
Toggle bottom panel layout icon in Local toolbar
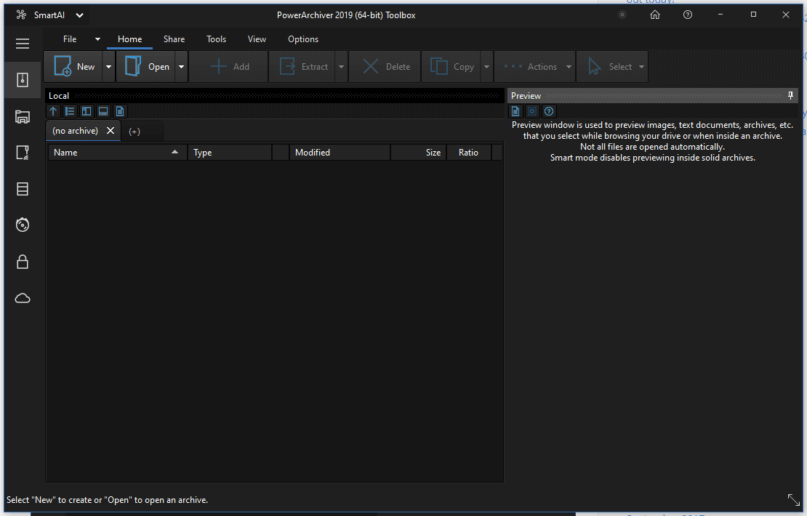click(x=103, y=111)
